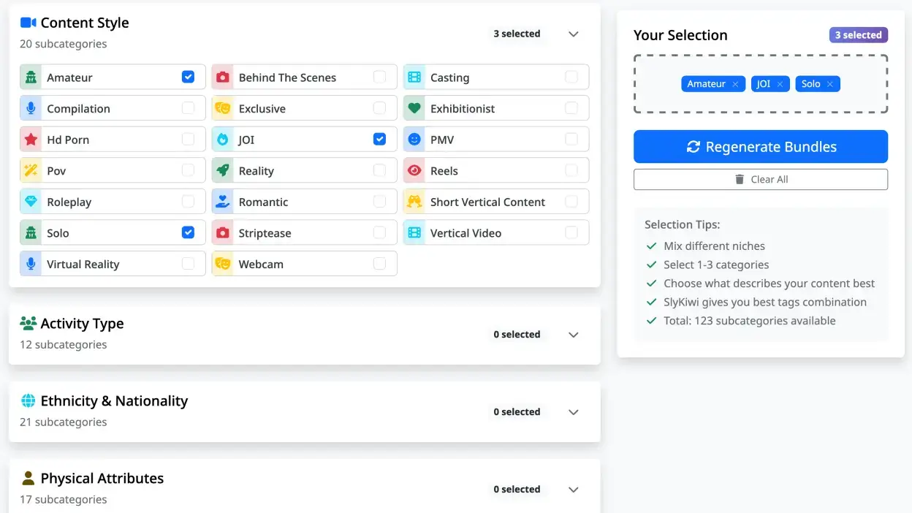Click the Activity Type people icon
The image size is (912, 513).
[x=28, y=323]
